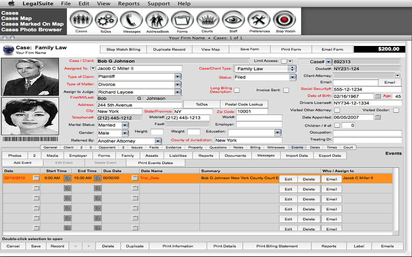Toggle the Children checkbox
412x257 pixels.
(337, 125)
